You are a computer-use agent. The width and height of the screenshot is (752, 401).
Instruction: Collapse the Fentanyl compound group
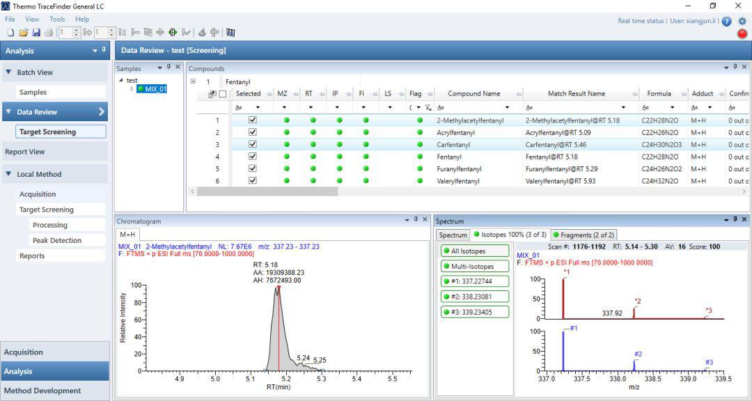point(193,81)
